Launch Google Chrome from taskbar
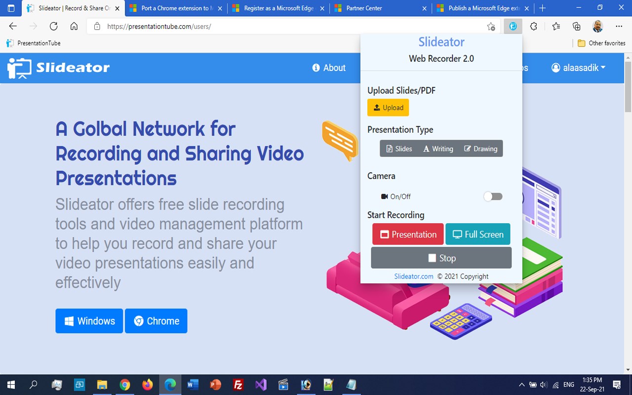Screen dimensions: 632x395 point(124,385)
